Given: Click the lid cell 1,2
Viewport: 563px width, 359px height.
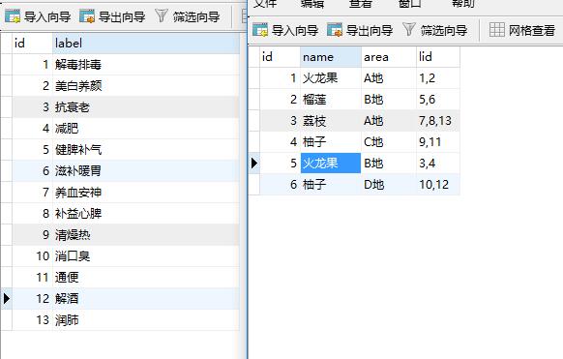Looking at the screenshot, I should point(438,78).
